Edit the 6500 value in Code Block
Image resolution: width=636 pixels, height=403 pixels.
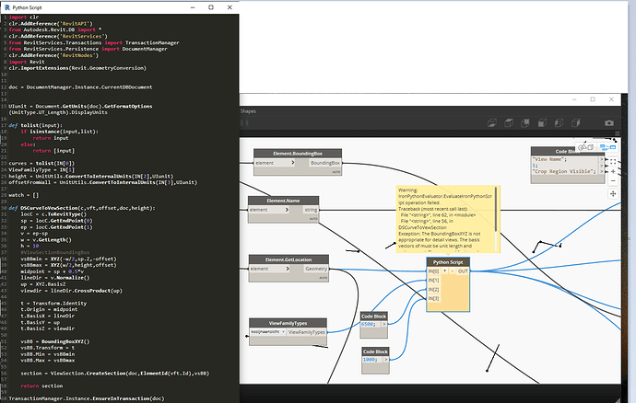(369, 324)
